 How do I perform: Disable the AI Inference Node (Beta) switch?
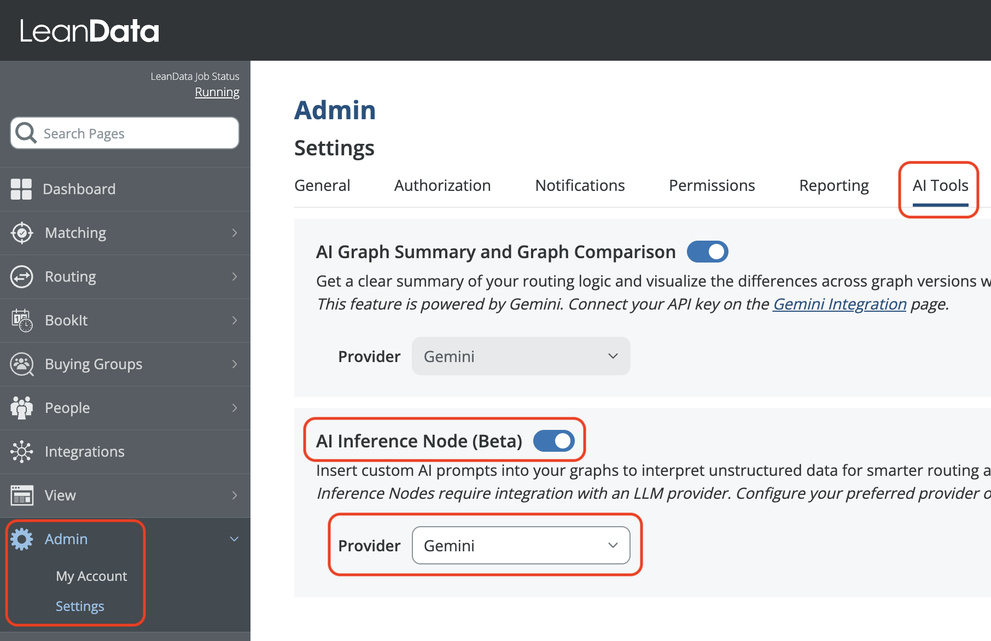[x=553, y=441]
